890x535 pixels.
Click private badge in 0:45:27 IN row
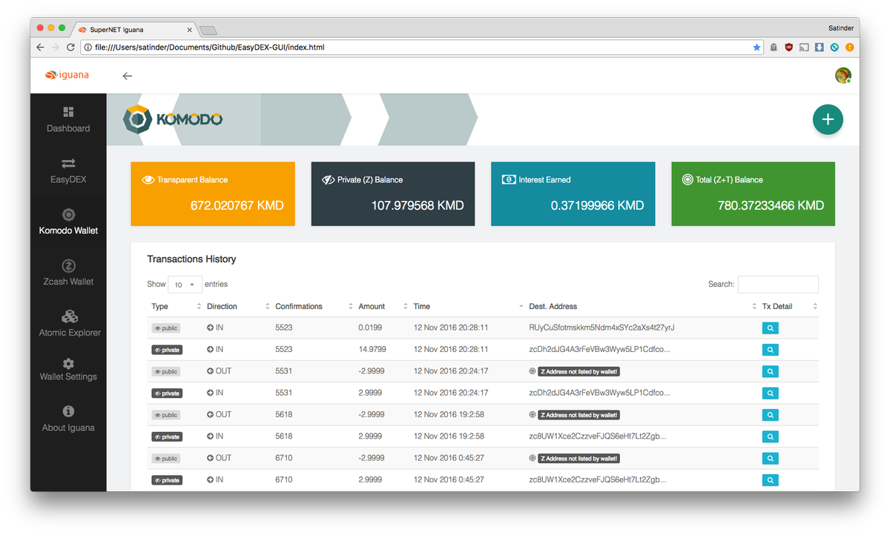point(167,480)
